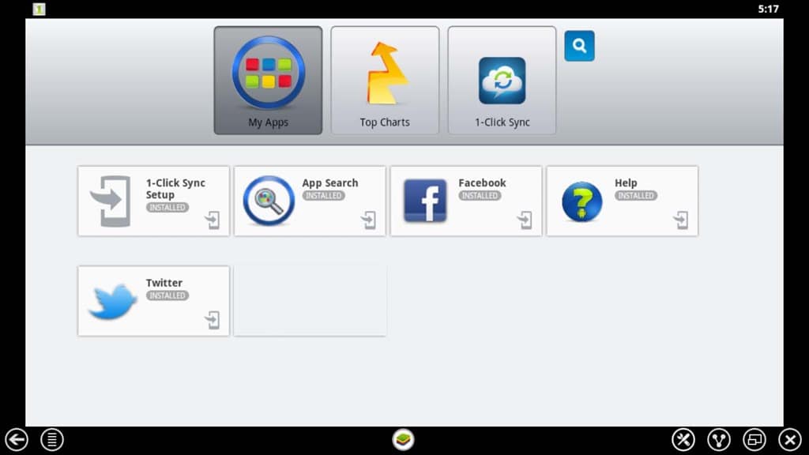
Task: Open the menu list icon in bottom bar
Action: (x=52, y=440)
